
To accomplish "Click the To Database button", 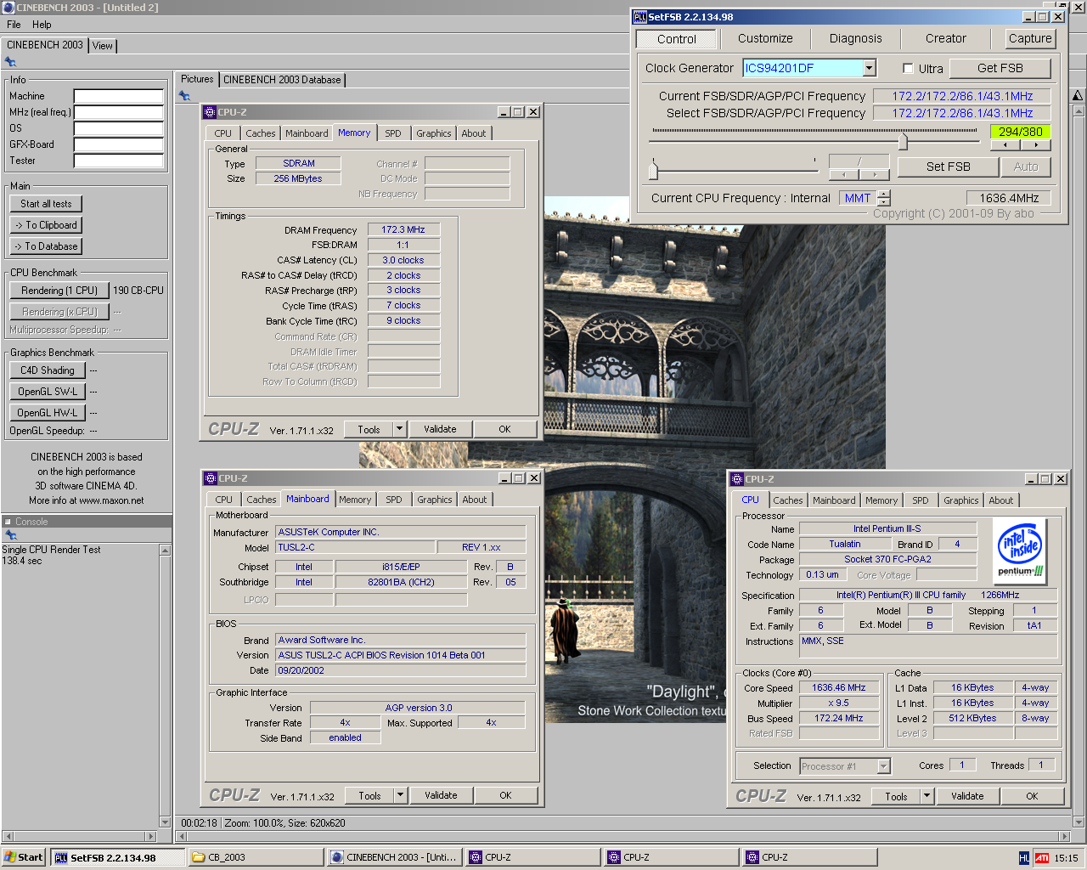I will (47, 246).
